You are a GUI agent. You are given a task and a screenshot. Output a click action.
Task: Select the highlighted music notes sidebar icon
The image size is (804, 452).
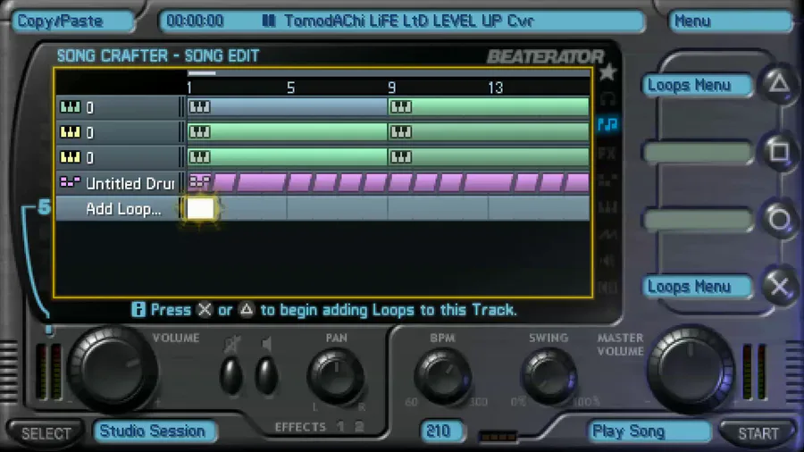[x=607, y=124]
